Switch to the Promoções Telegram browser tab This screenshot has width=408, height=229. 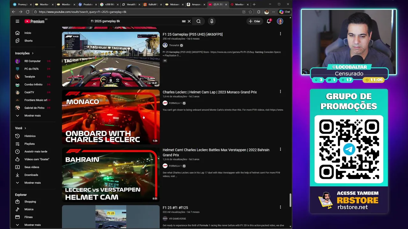(22, 4)
